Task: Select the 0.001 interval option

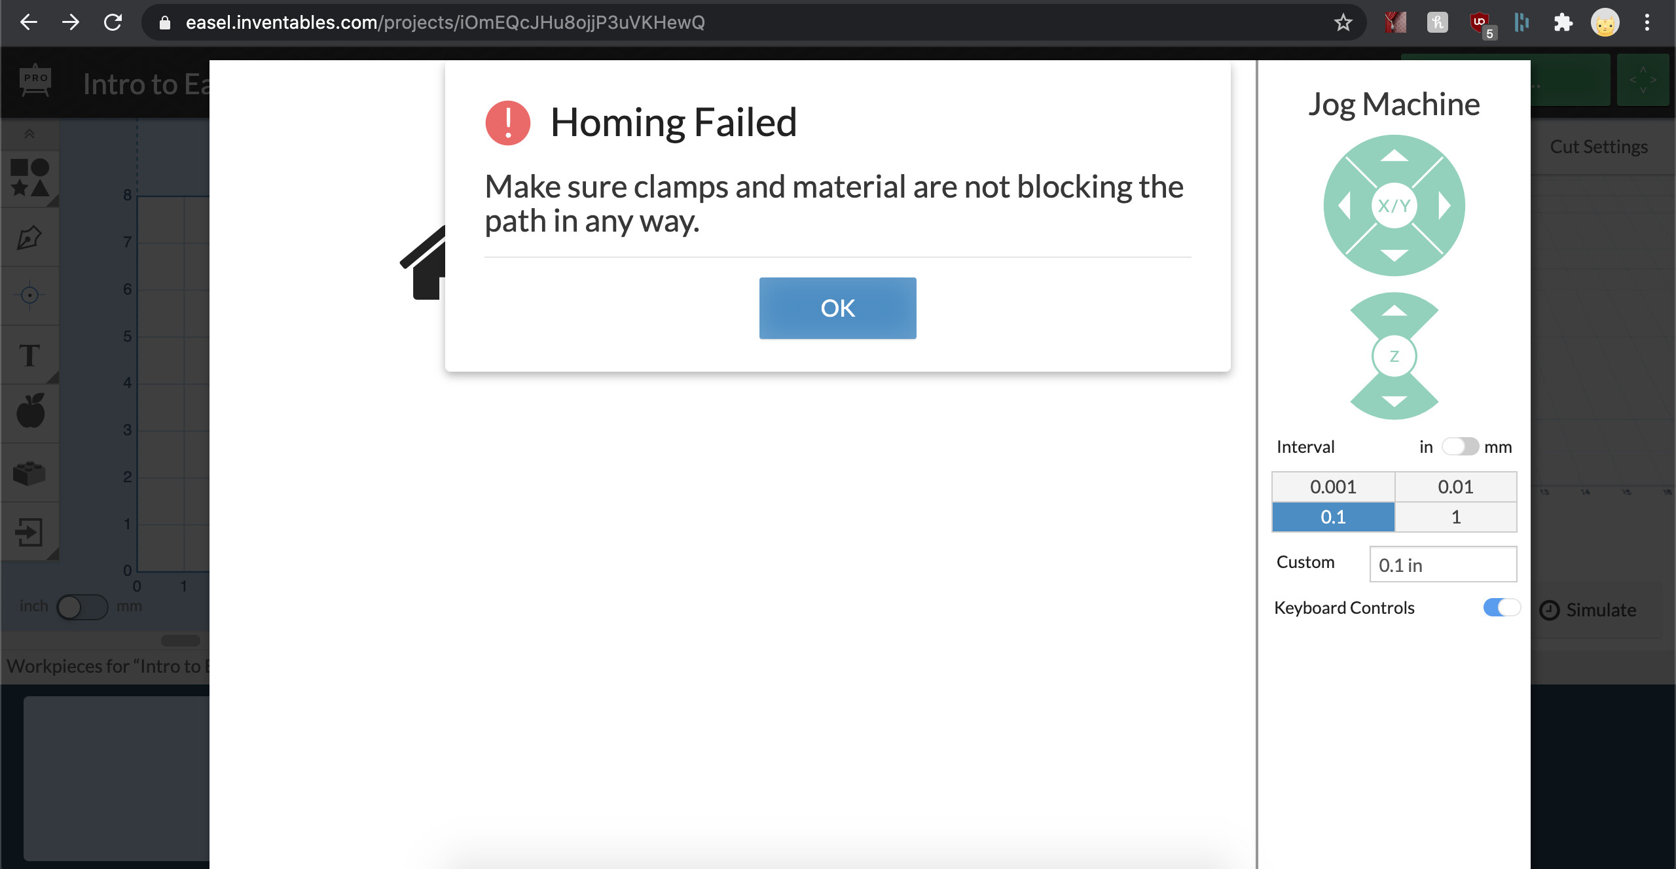Action: [x=1333, y=487]
